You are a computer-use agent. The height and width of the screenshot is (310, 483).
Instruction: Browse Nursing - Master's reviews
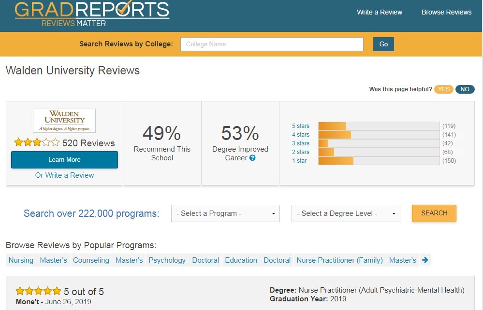(x=38, y=260)
